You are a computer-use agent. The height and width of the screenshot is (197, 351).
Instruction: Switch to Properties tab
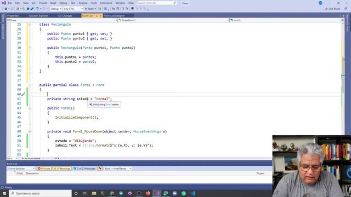(x=13, y=16)
